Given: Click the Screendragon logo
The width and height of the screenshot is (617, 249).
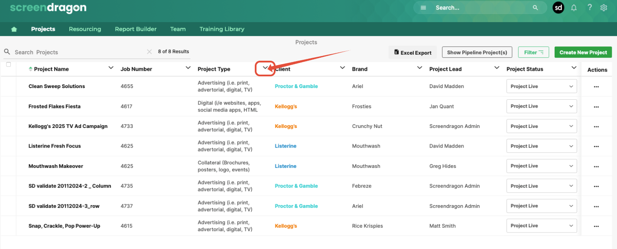Looking at the screenshot, I should tap(48, 8).
